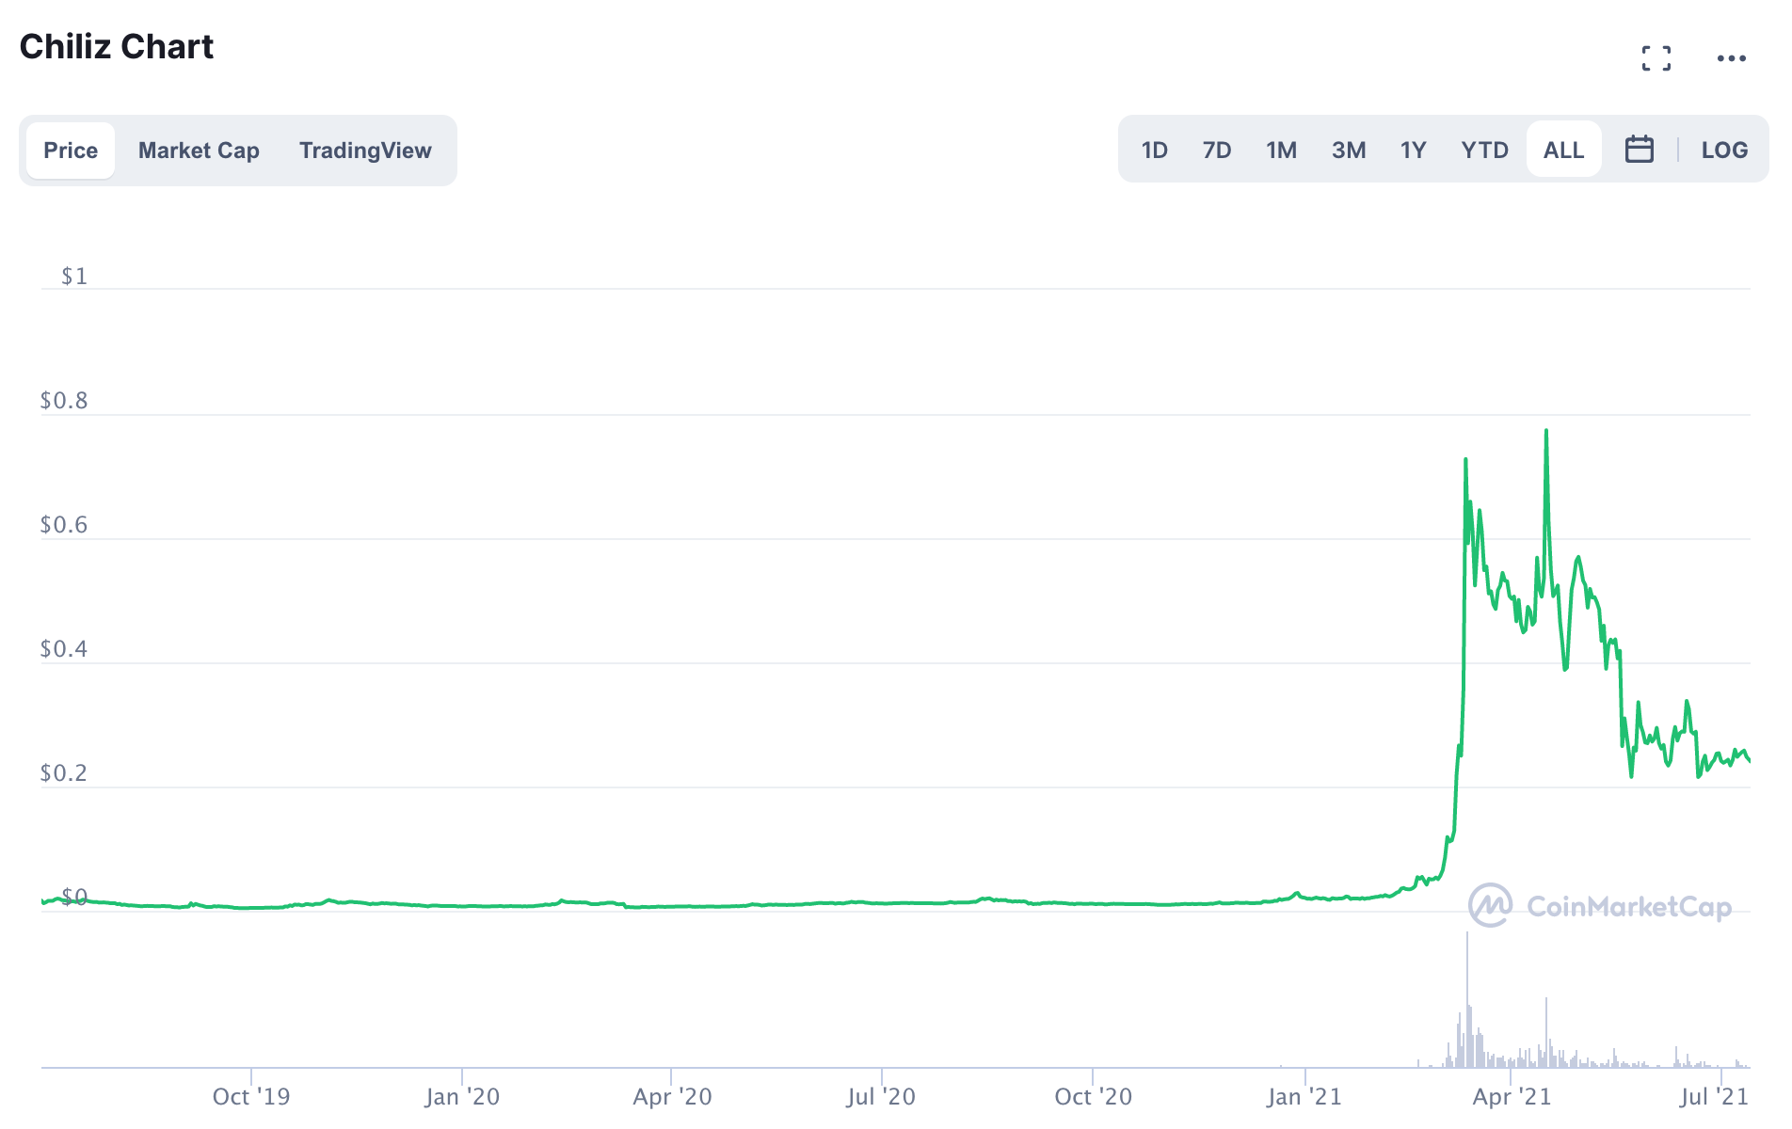Switch to the Price tab
The image size is (1792, 1129).
pyautogui.click(x=71, y=151)
